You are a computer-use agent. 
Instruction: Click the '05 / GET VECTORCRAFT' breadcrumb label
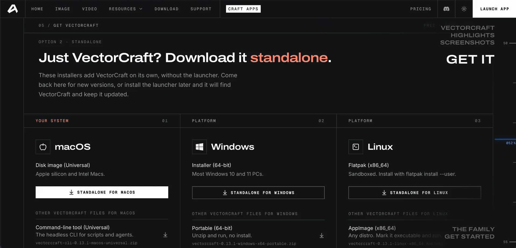pyautogui.click(x=68, y=25)
